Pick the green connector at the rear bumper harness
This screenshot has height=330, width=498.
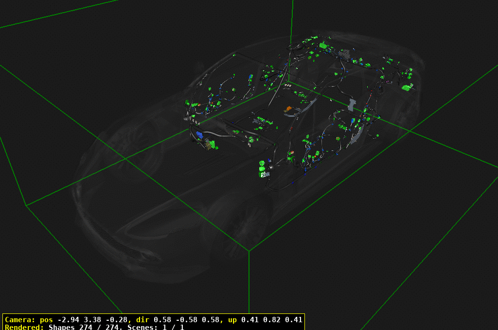coord(406,89)
